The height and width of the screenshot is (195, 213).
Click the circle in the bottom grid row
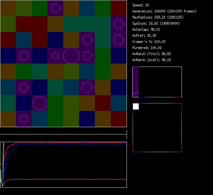point(24,119)
